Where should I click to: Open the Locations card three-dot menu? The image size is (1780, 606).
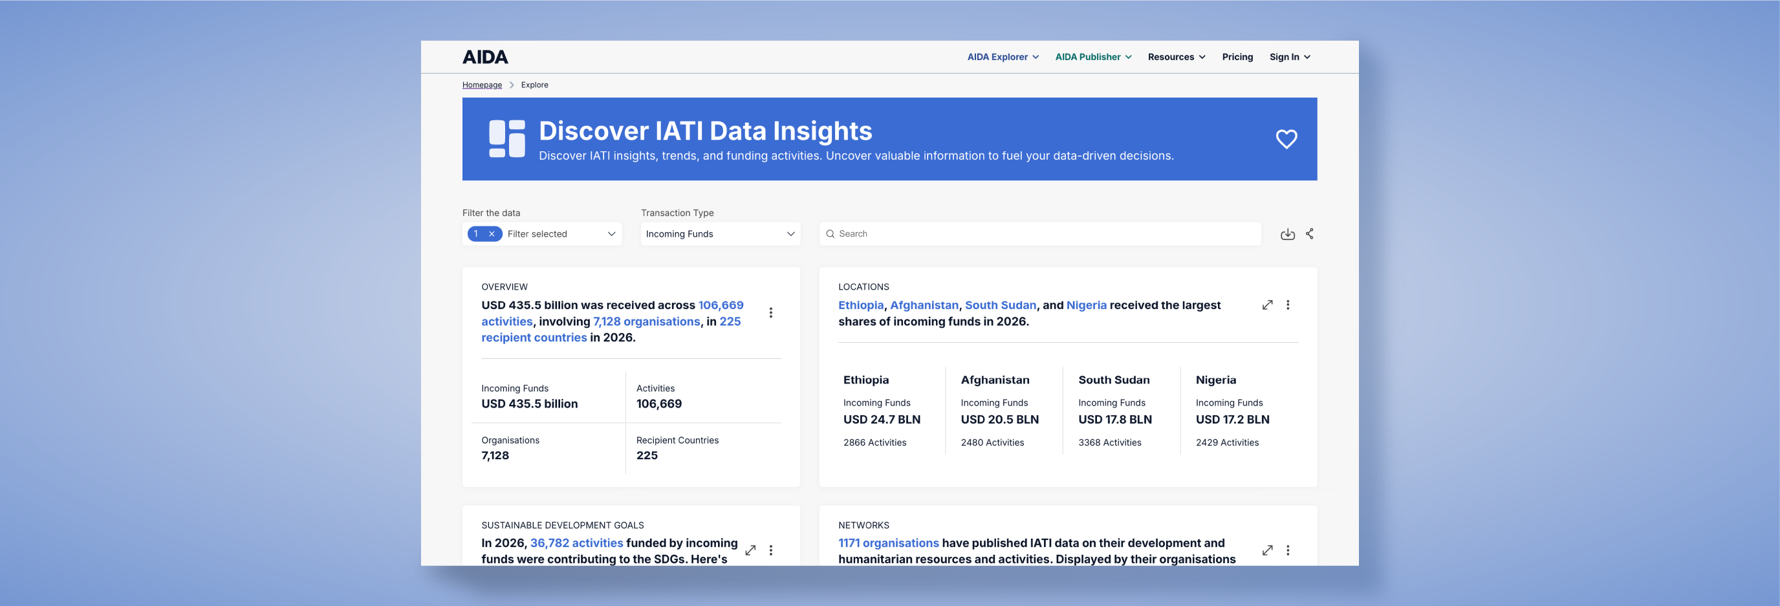(1287, 305)
